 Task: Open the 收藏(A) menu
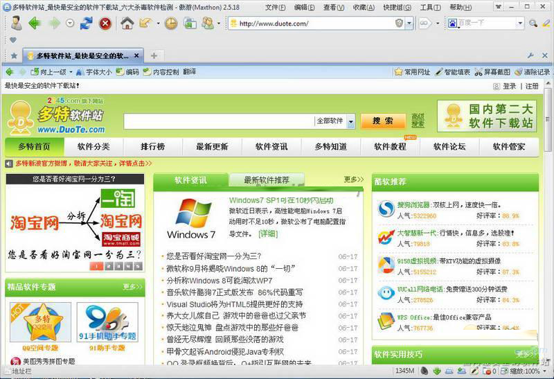tap(364, 7)
